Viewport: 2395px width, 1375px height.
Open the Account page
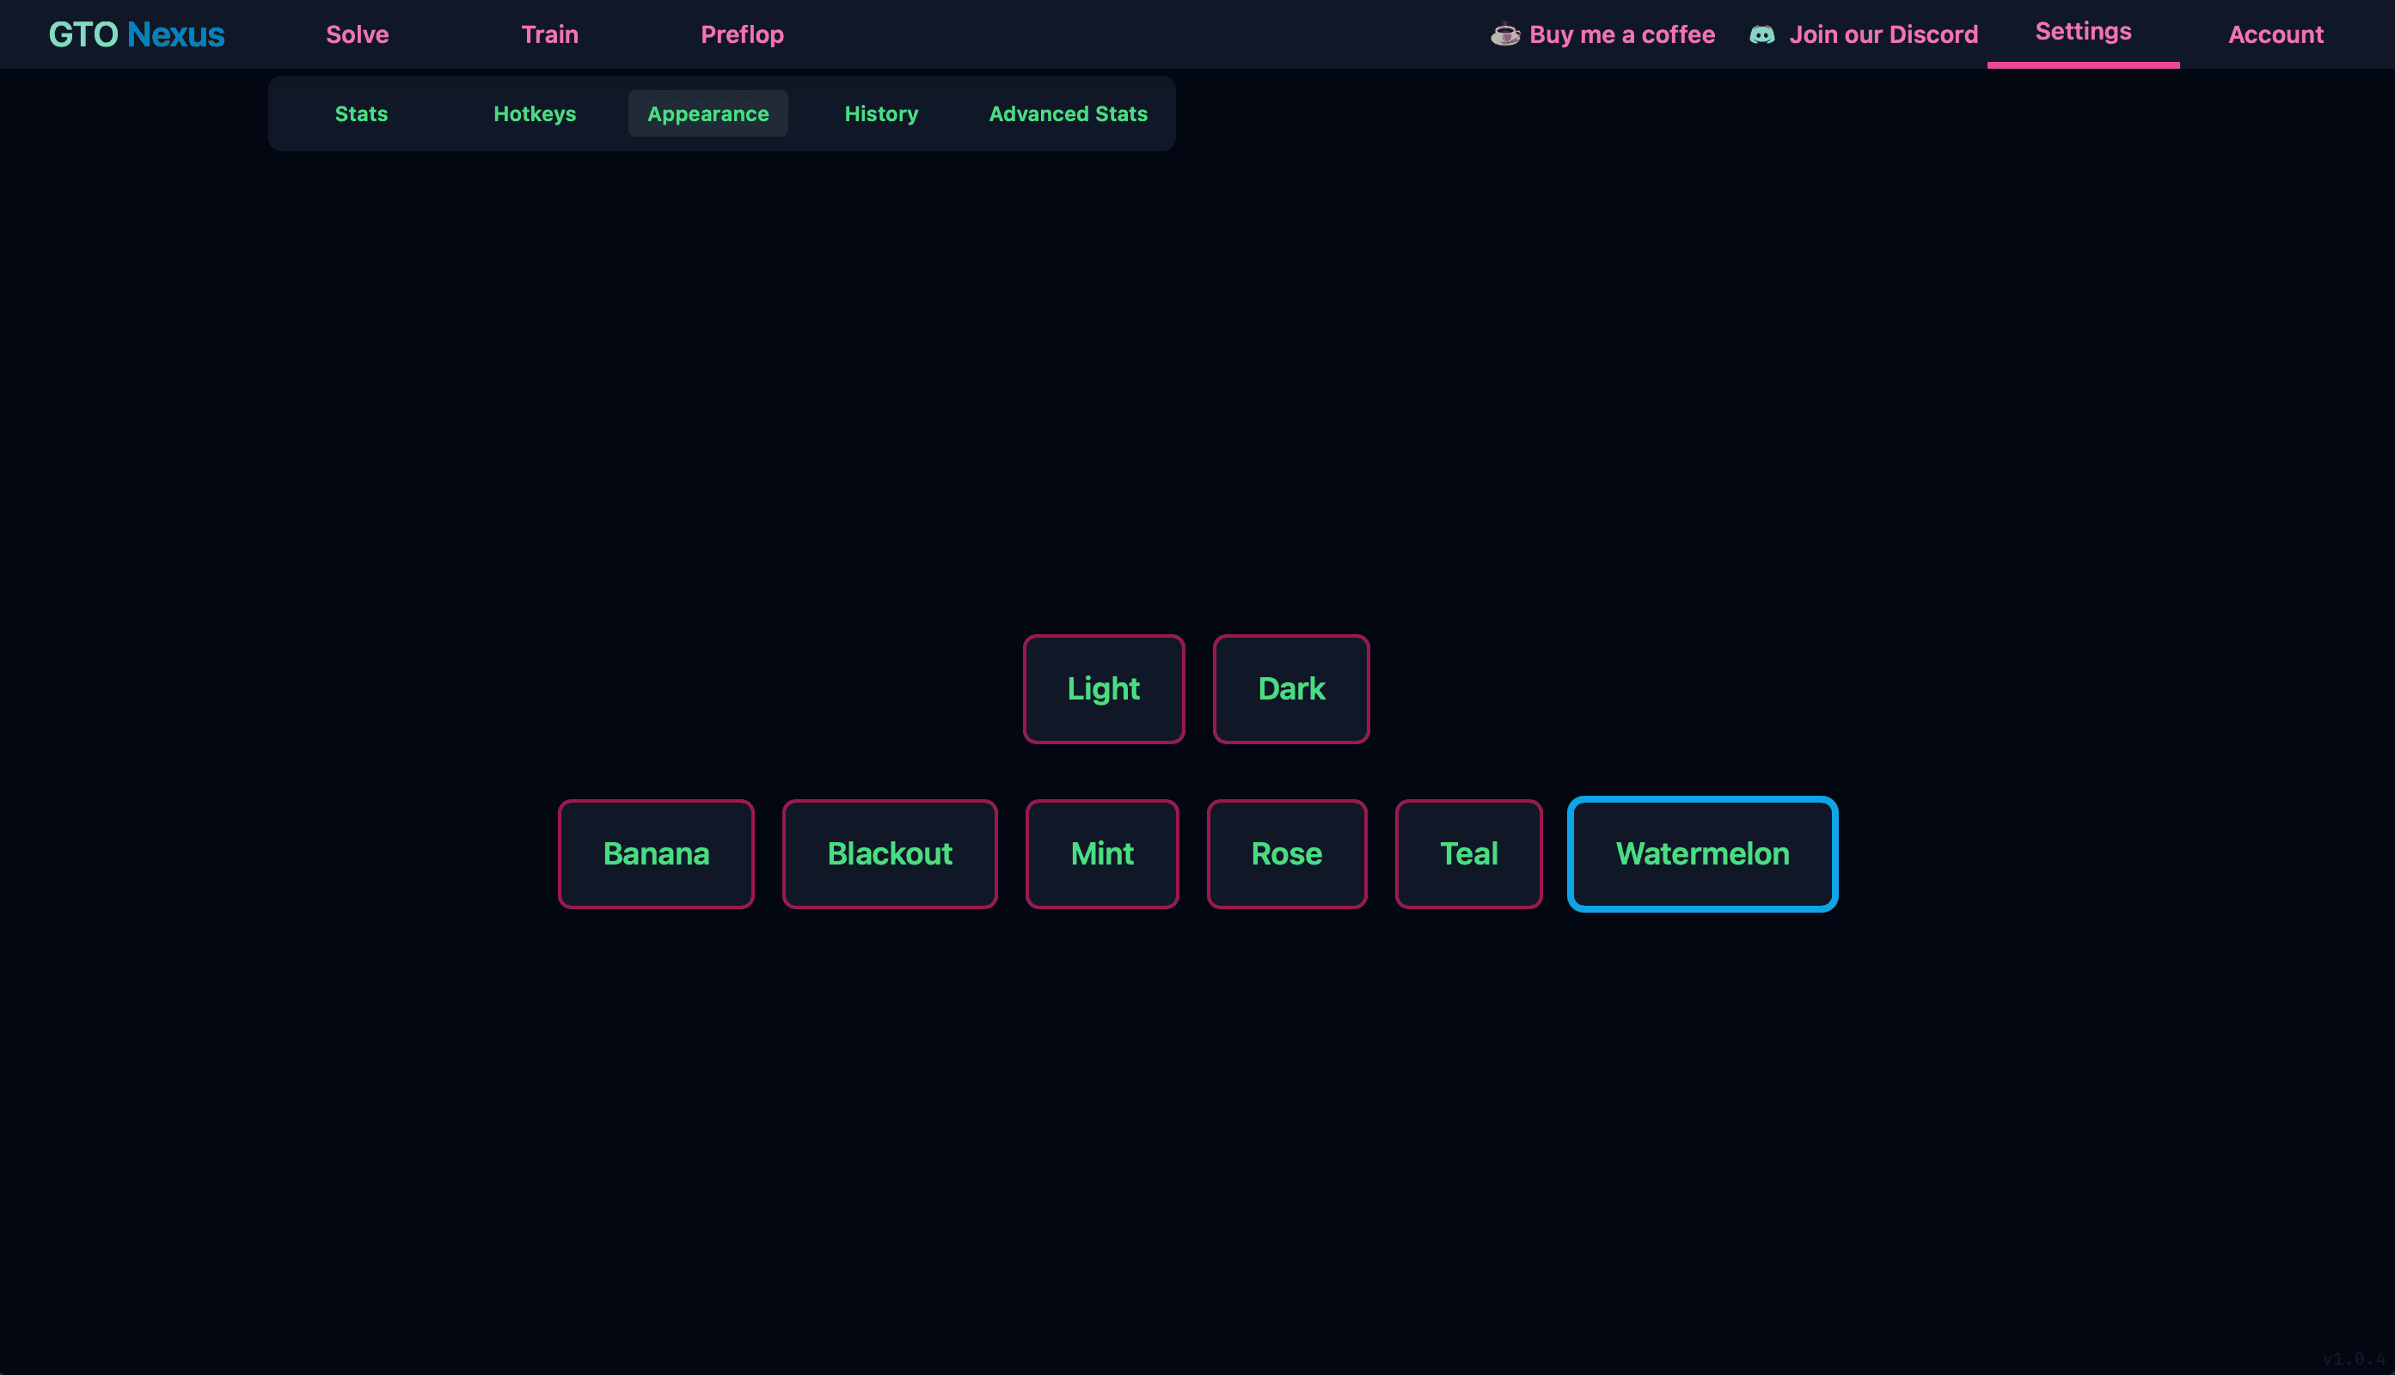coord(2275,35)
